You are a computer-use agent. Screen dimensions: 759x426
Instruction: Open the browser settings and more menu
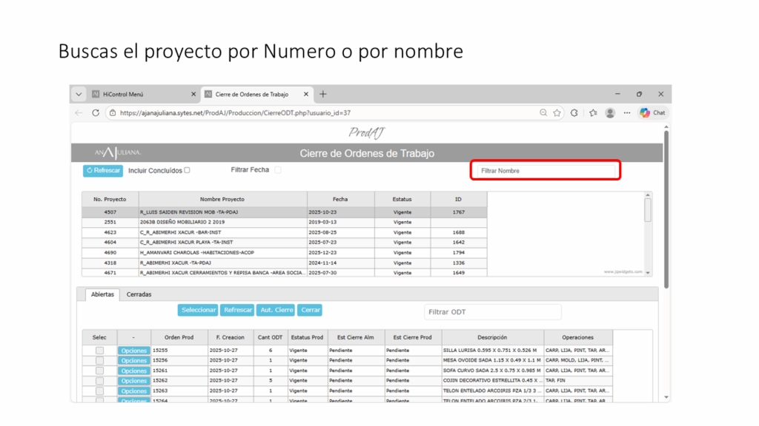point(627,113)
